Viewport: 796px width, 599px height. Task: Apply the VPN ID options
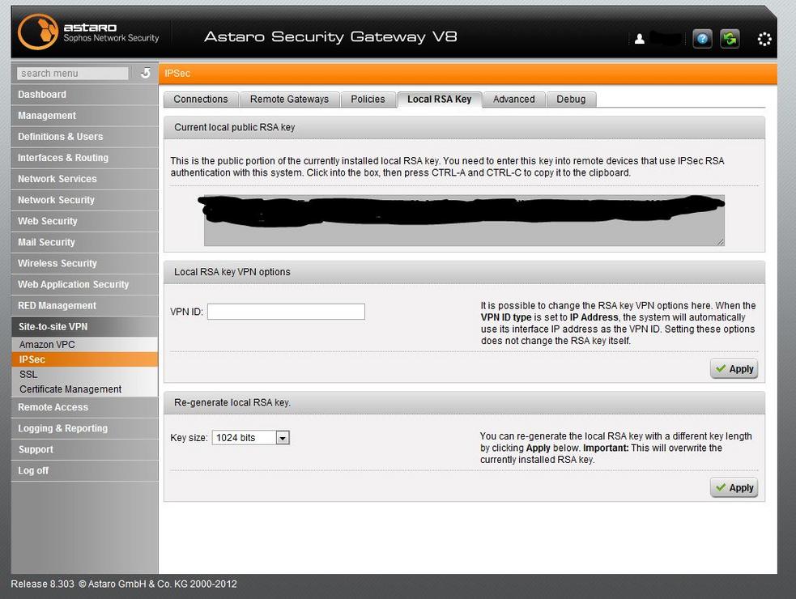point(734,369)
